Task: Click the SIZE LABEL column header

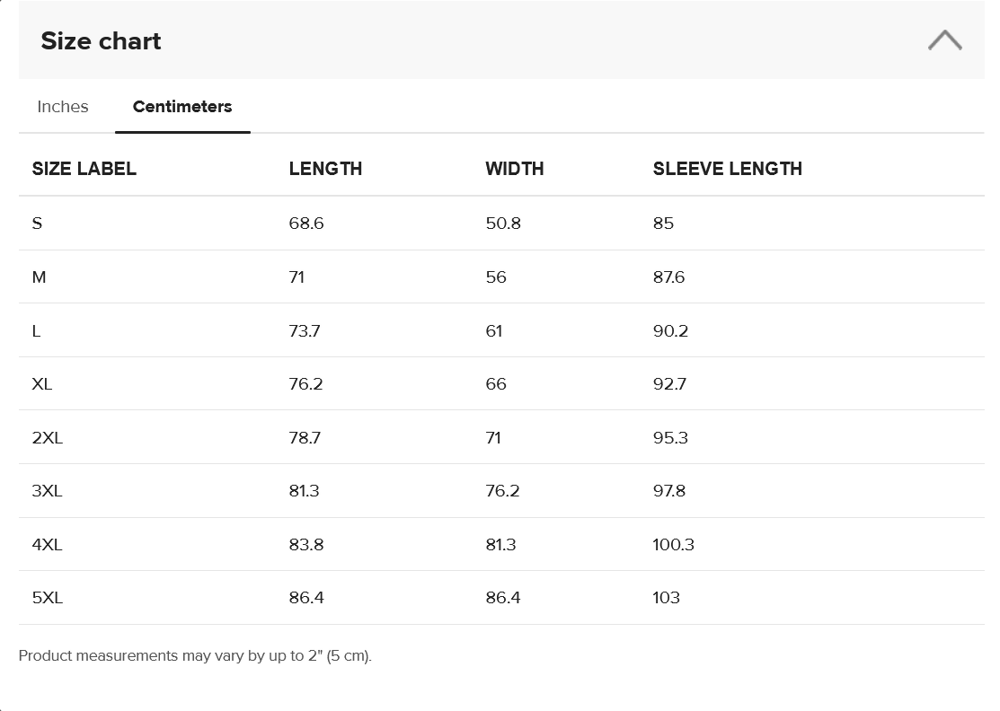Action: pos(84,169)
